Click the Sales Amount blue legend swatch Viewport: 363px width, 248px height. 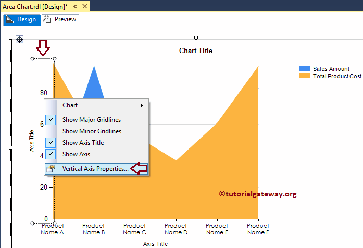coord(304,69)
